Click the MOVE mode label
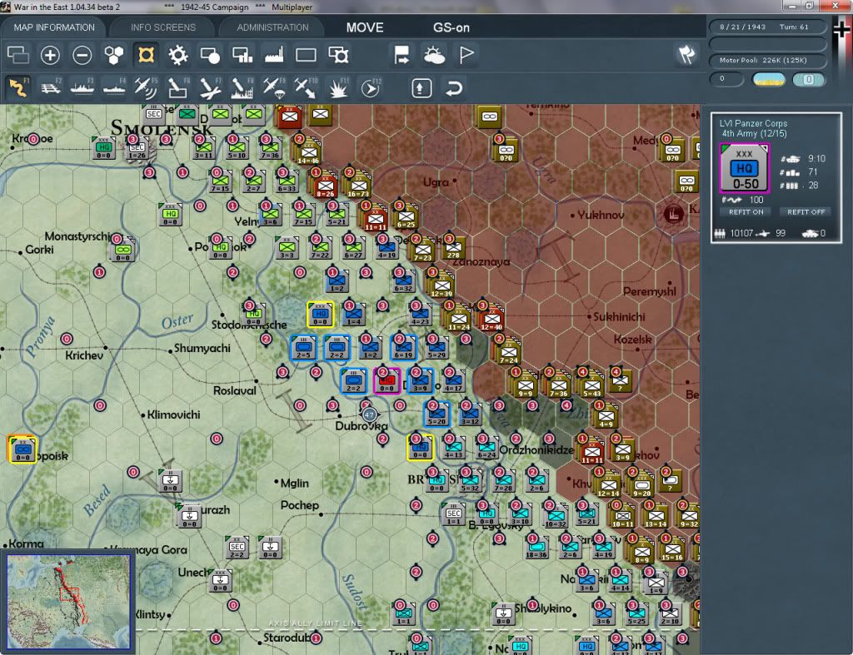Viewport: 853px width, 655px height. click(365, 27)
